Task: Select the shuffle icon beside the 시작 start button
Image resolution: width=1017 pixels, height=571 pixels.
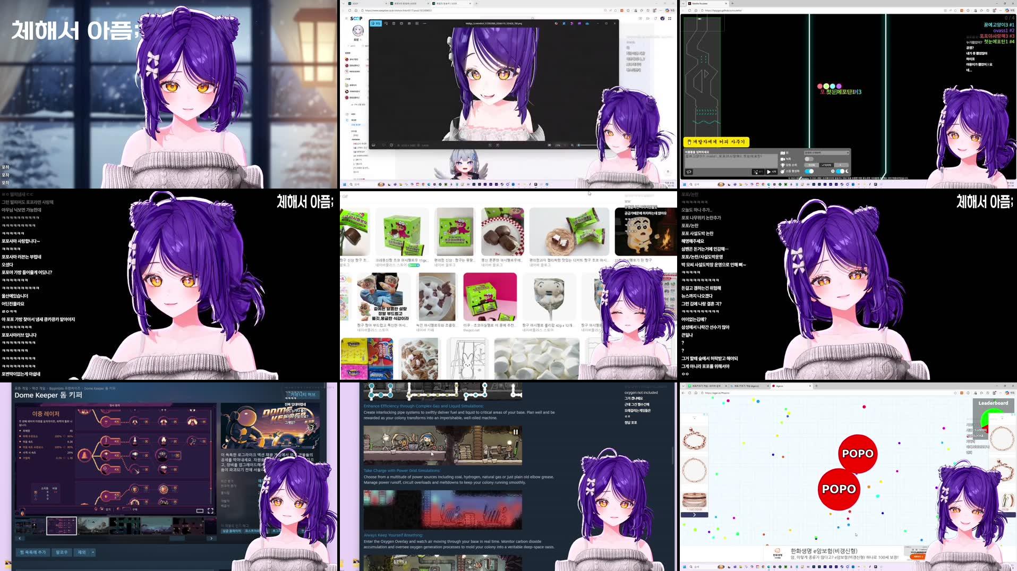Action: click(756, 172)
